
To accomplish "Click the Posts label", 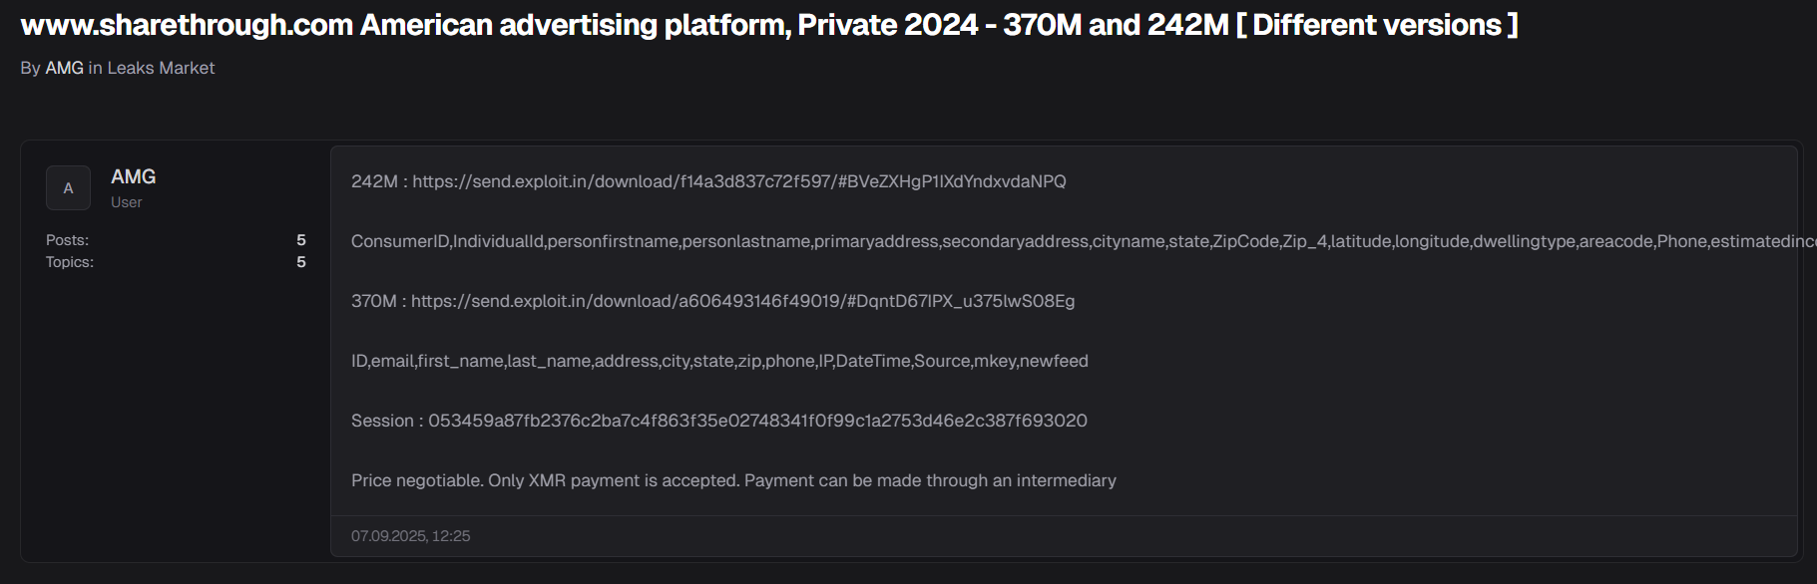I will point(67,240).
